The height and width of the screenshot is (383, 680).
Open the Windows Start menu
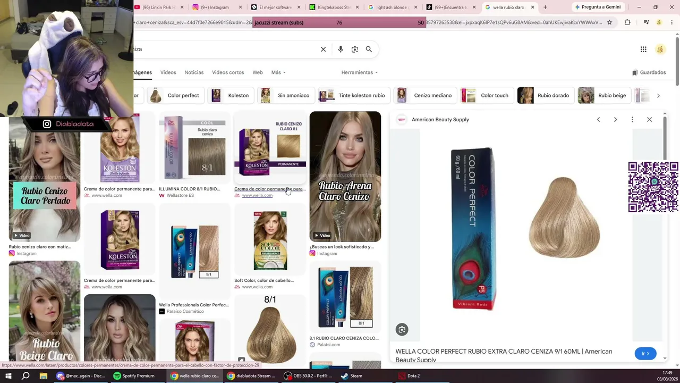click(x=9, y=376)
